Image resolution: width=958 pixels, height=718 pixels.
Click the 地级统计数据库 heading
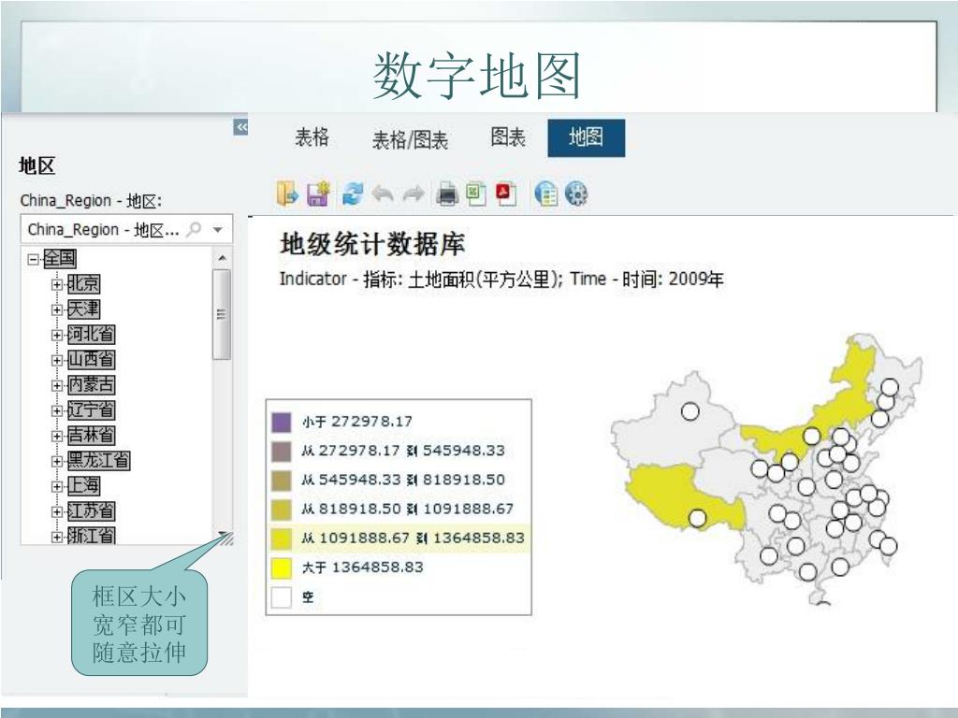[372, 244]
